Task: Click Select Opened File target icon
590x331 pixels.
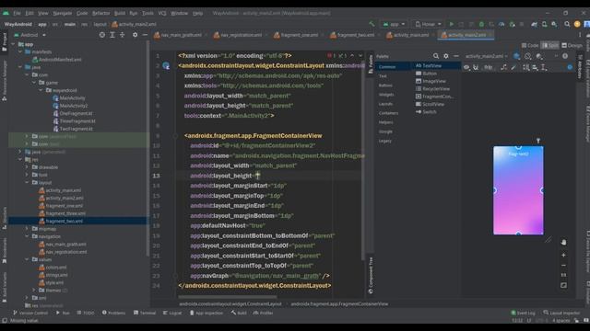Action: [102, 35]
